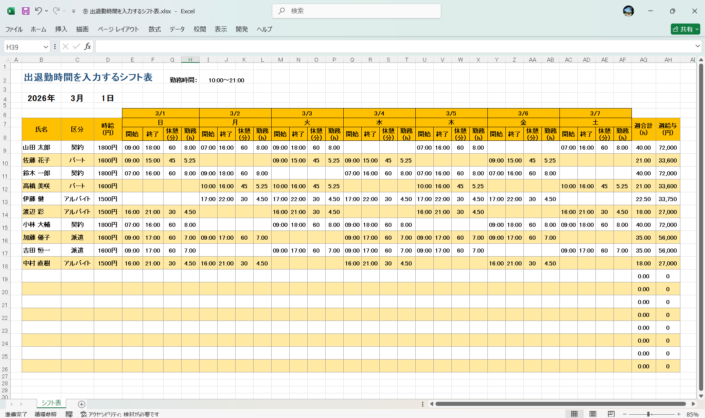Expand the formula bar
Screen dimensions: 705x418
697,46
